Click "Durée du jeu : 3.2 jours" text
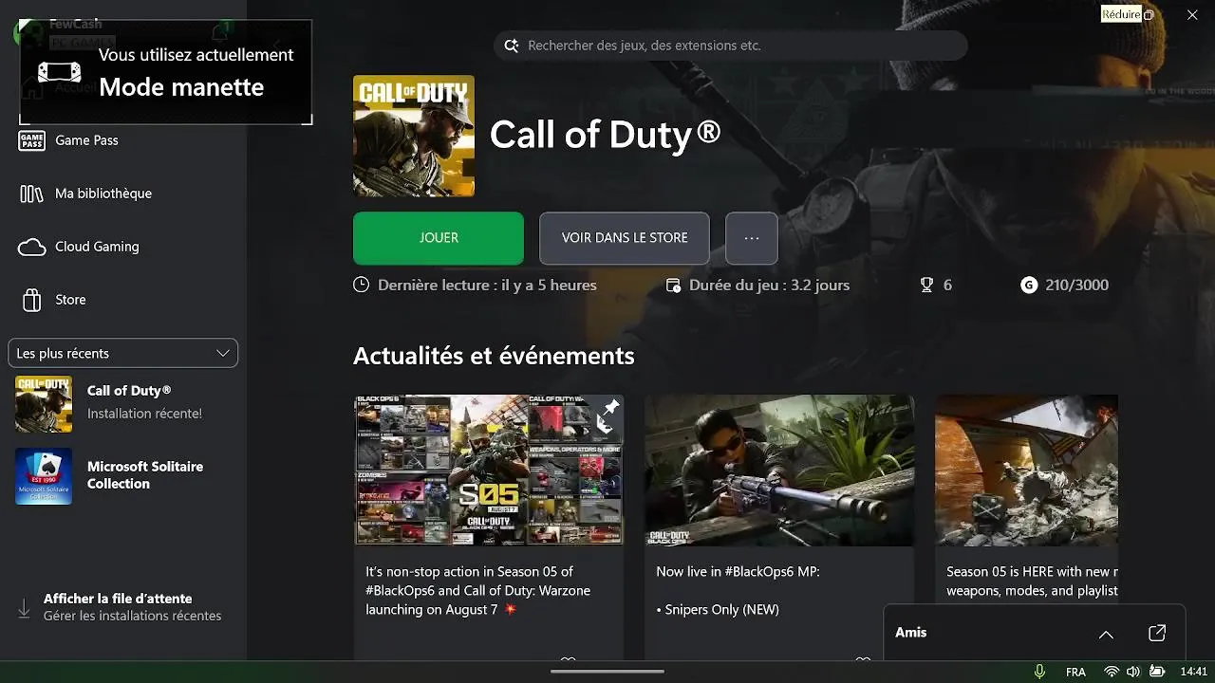Viewport: 1215px width, 683px height. (x=769, y=285)
